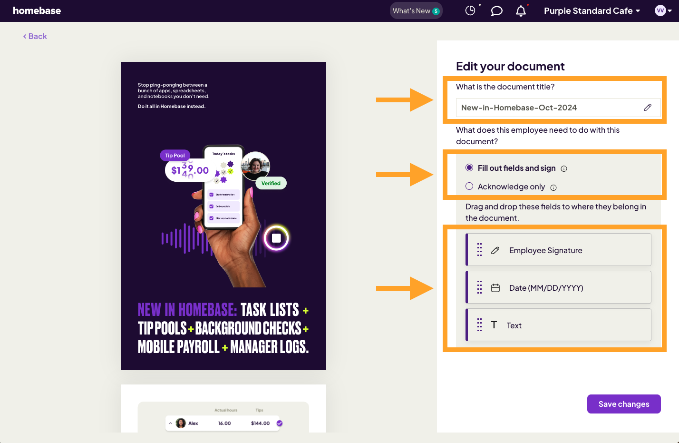Click the pencil icon in title field

648,108
